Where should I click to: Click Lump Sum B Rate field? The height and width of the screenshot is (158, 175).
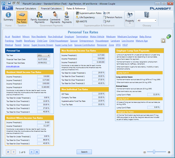[x=154, y=107]
